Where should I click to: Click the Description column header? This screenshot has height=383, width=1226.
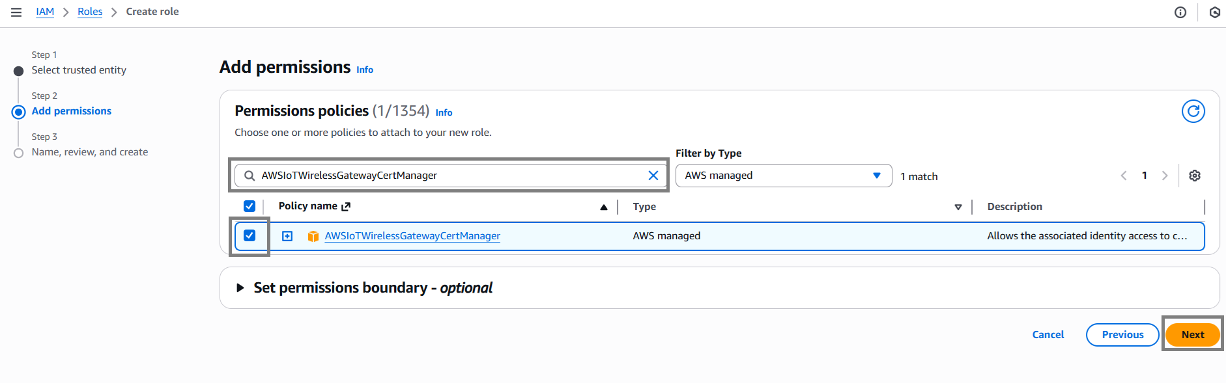click(1014, 207)
